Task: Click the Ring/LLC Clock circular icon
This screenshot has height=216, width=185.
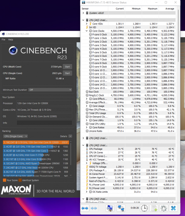Action: pyautogui.click(x=87, y=95)
